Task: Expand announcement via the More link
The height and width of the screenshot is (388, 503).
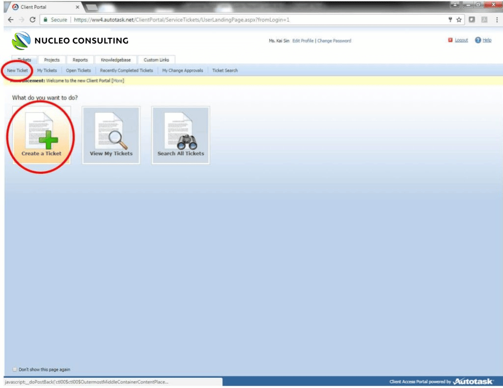Action: click(x=118, y=81)
